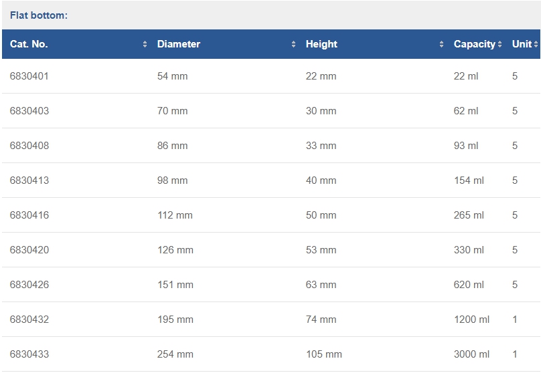Click catalog number 6830408
The image size is (541, 373).
pos(29,146)
